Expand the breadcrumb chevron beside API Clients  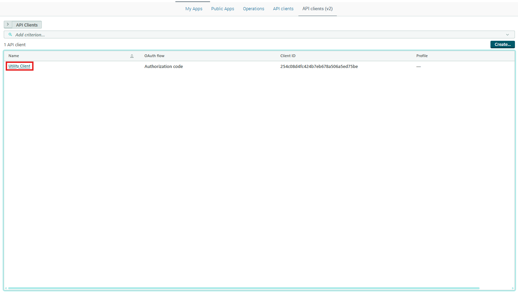coord(8,24)
